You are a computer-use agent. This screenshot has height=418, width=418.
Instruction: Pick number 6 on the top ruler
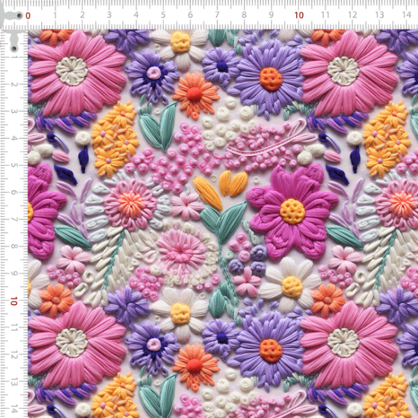click(190, 15)
